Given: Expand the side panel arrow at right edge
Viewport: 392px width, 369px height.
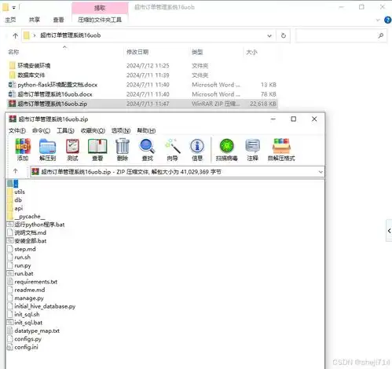Looking at the screenshot, I should click(x=389, y=231).
